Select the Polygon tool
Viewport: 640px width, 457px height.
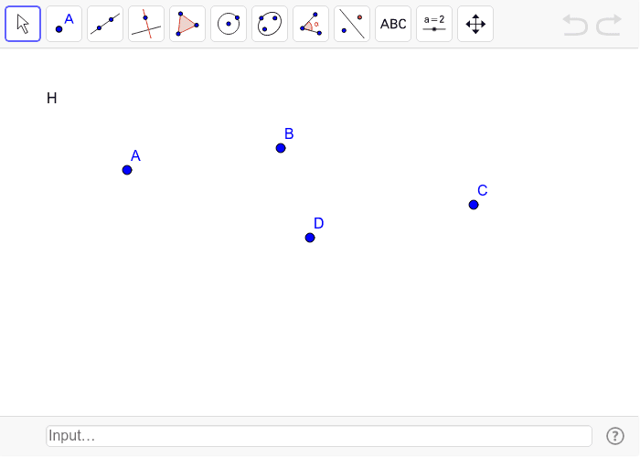tap(187, 24)
